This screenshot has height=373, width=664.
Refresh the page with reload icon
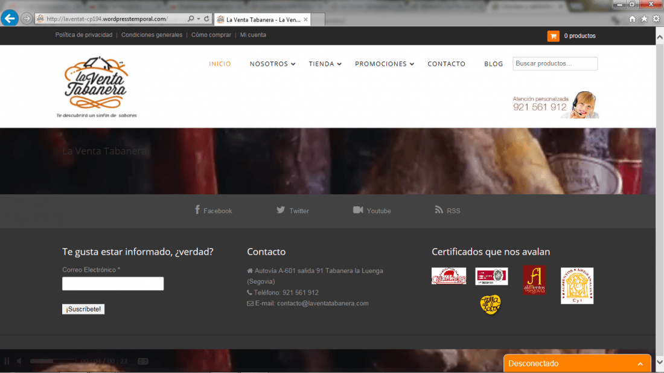click(x=206, y=19)
